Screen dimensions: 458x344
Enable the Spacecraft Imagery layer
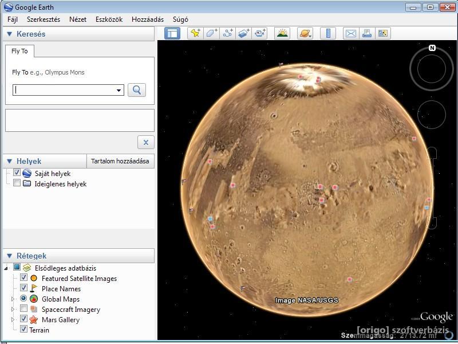[x=23, y=308]
